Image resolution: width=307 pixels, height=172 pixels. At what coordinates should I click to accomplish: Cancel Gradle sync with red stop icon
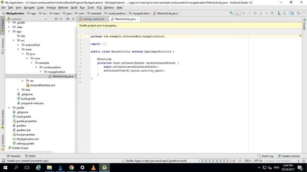(x=234, y=161)
